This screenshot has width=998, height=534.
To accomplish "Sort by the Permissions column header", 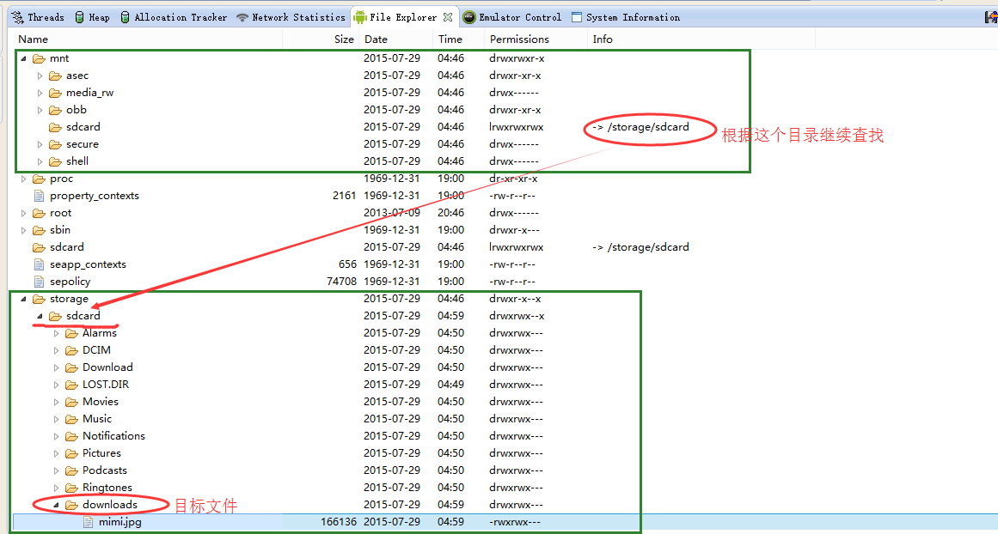I will 519,39.
